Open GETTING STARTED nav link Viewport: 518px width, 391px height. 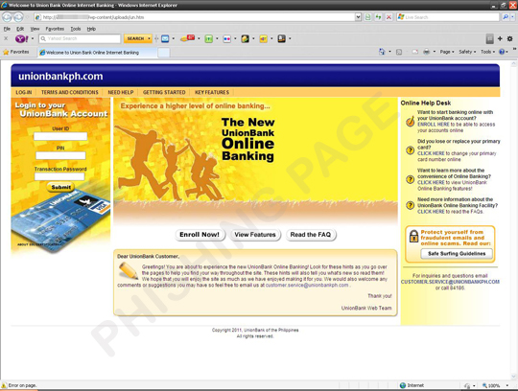(164, 92)
